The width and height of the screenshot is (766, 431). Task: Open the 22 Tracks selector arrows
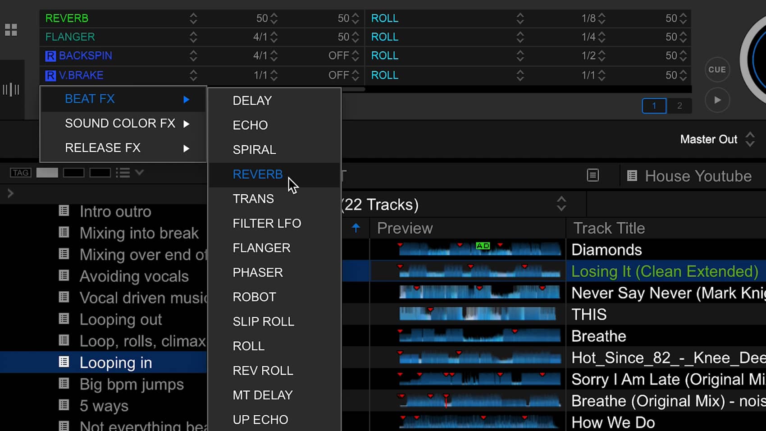(x=561, y=204)
